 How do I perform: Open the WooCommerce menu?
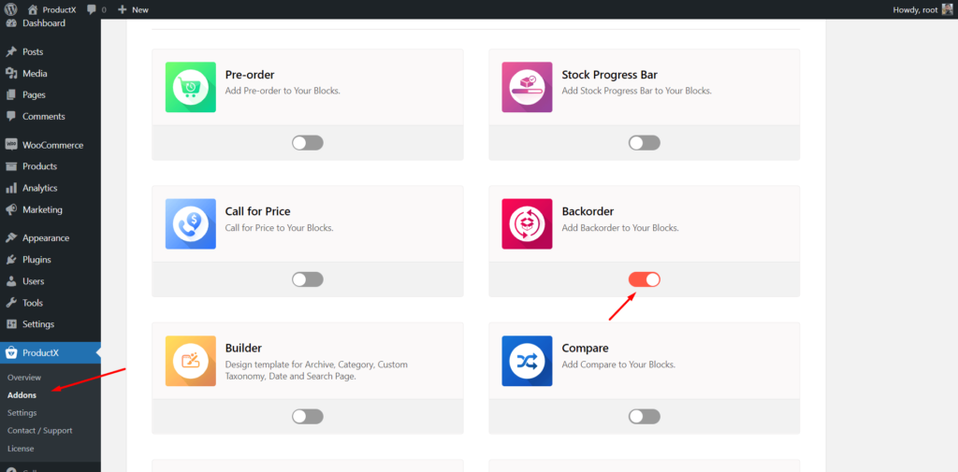[51, 145]
